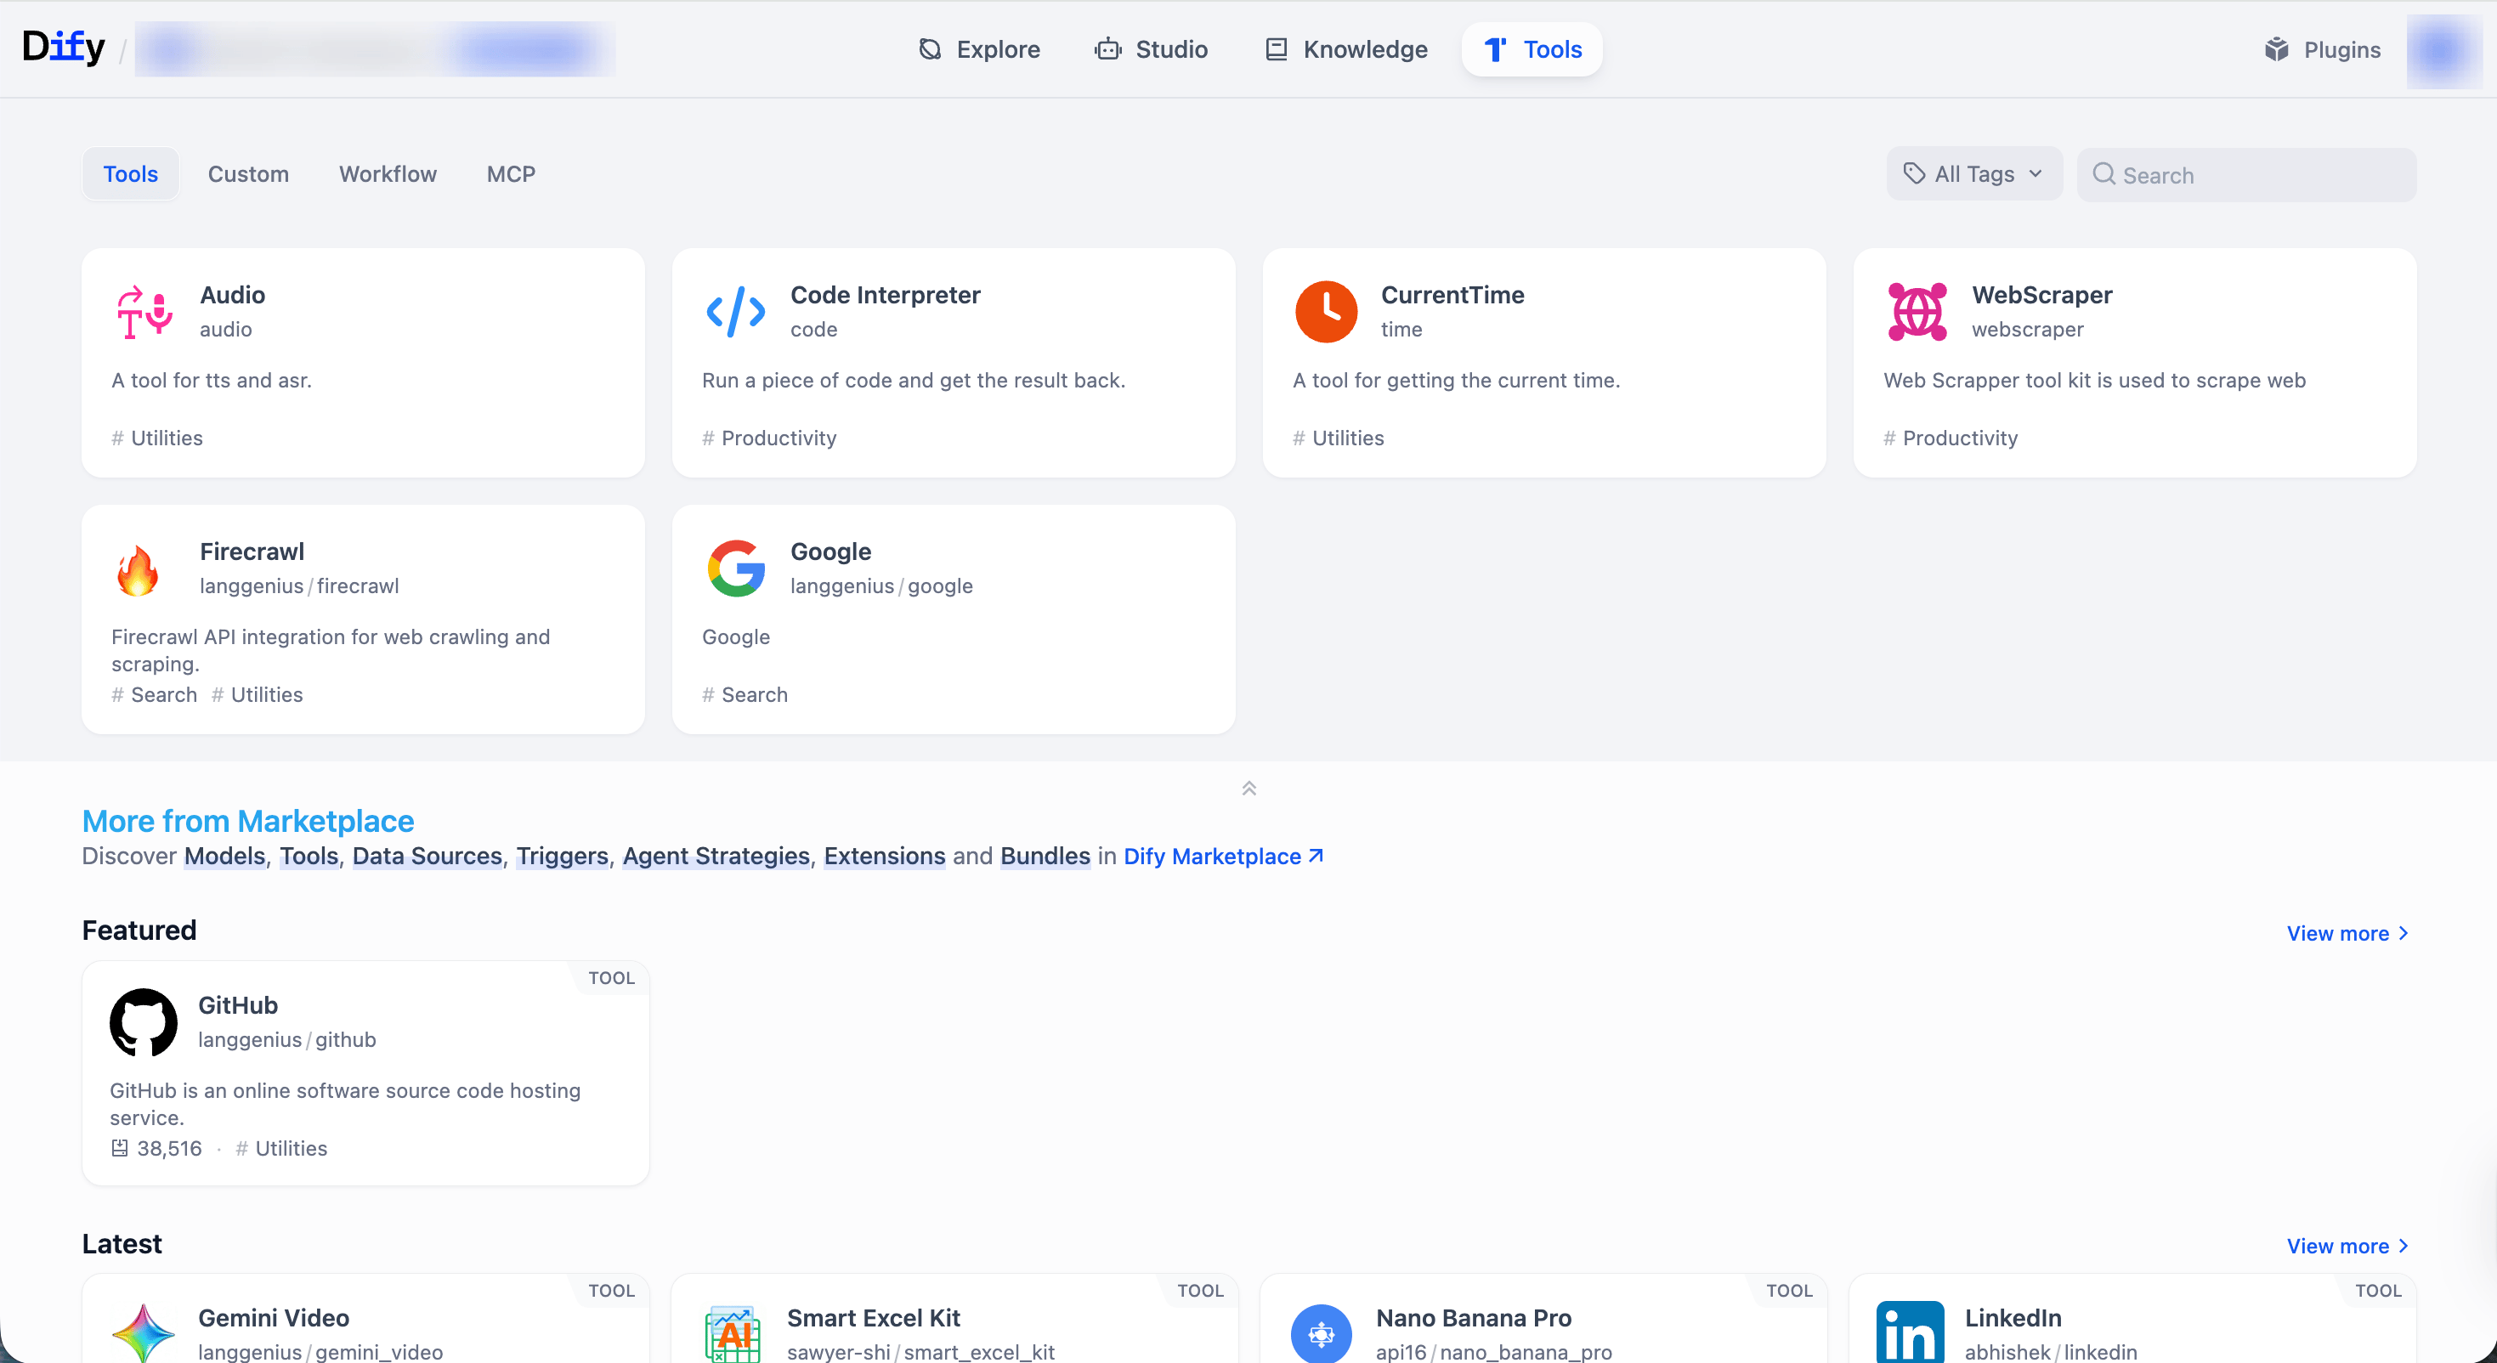The image size is (2497, 1363).
Task: Click the 'A tool for tts and asr.' description
Action: tap(212, 380)
